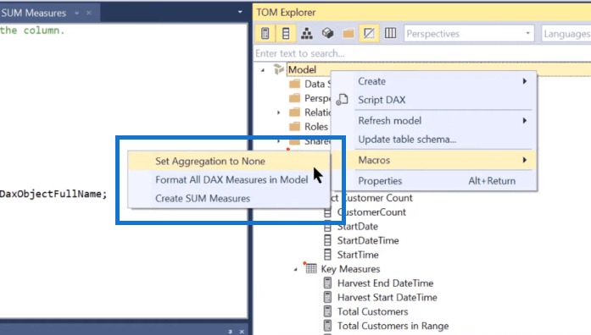
Task: Run the Set Aggregation to None macro
Action: (x=229, y=161)
